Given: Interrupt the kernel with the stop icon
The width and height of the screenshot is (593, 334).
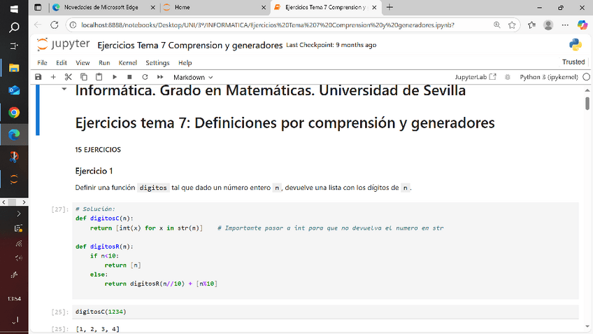Looking at the screenshot, I should coord(129,77).
